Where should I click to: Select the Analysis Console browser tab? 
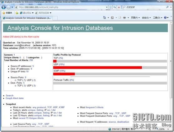27,18
